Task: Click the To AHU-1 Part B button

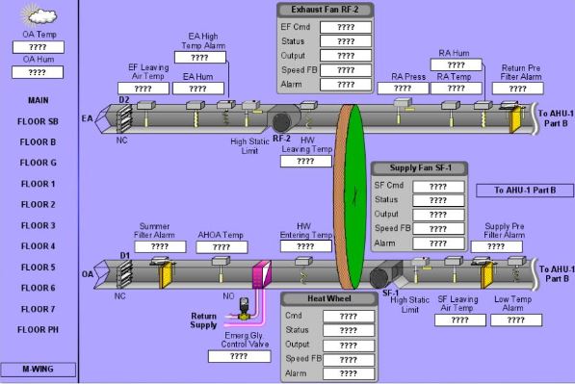Action: tap(525, 191)
